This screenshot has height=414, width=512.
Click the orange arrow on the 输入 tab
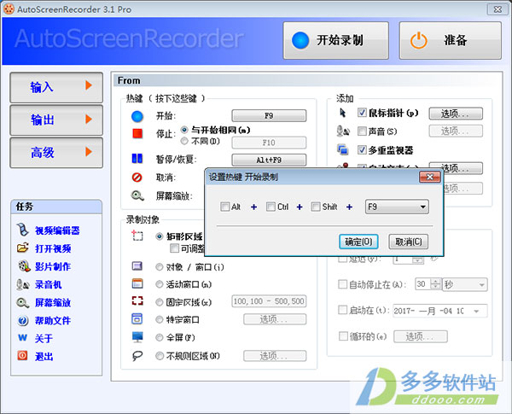(89, 85)
